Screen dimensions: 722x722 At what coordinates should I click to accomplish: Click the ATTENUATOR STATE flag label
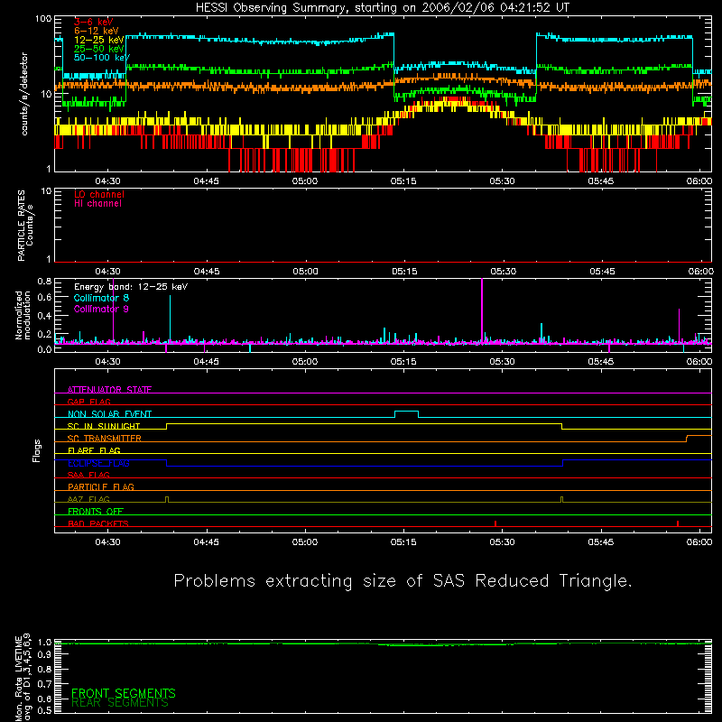coord(109,390)
